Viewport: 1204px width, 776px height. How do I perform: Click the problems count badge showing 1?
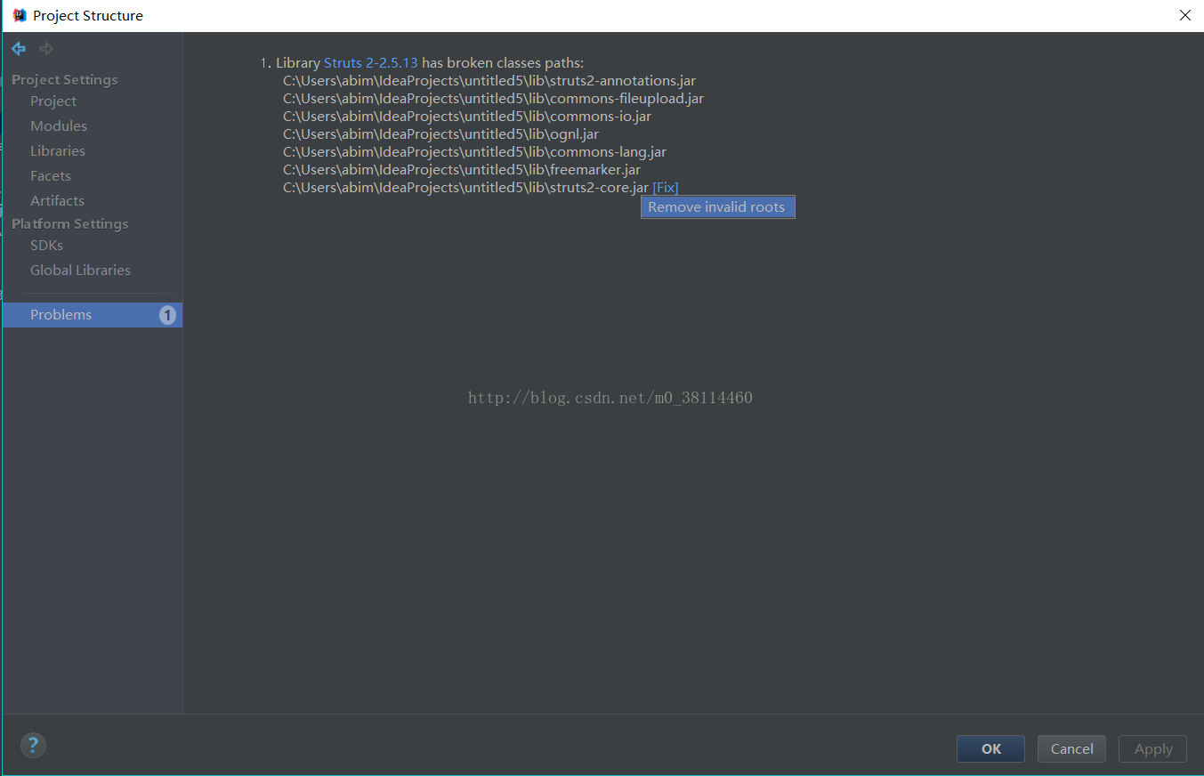point(167,315)
